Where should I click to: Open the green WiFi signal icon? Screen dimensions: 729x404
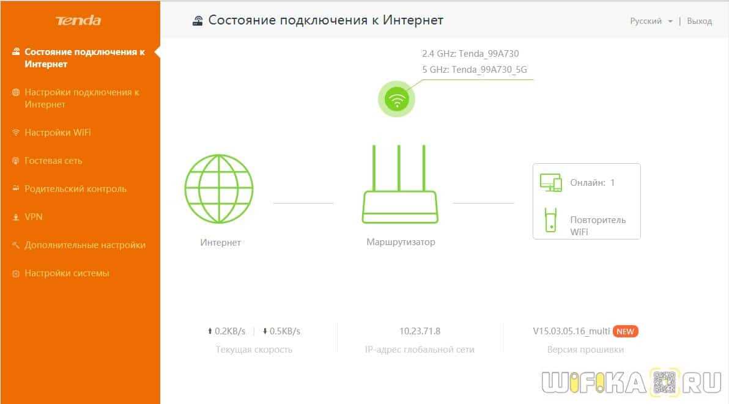point(396,99)
